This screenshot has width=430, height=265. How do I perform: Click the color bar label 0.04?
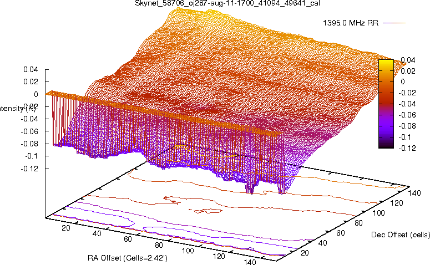coord(408,60)
